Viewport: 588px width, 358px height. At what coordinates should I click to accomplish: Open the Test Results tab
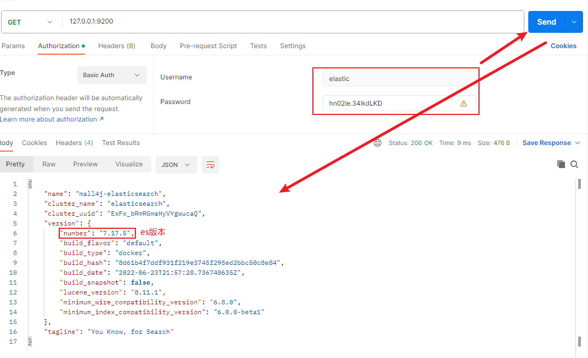tap(121, 143)
